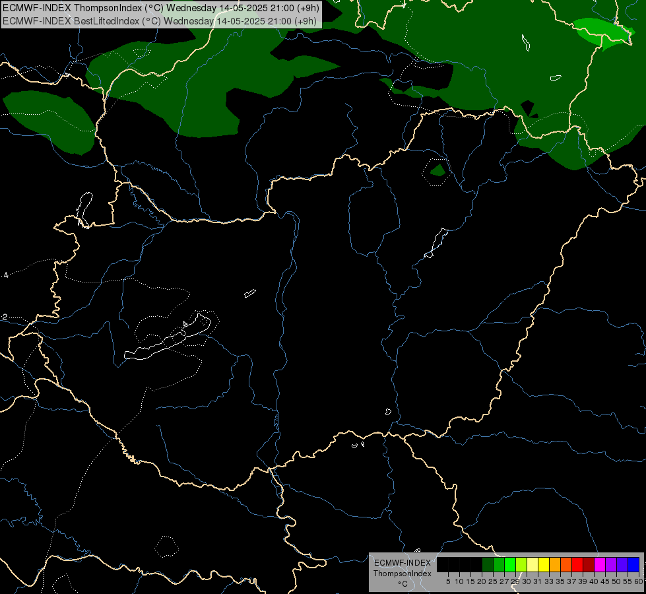This screenshot has height=594, width=646.
Task: Click the purple 45–50 legend swatch
Action: (611, 564)
